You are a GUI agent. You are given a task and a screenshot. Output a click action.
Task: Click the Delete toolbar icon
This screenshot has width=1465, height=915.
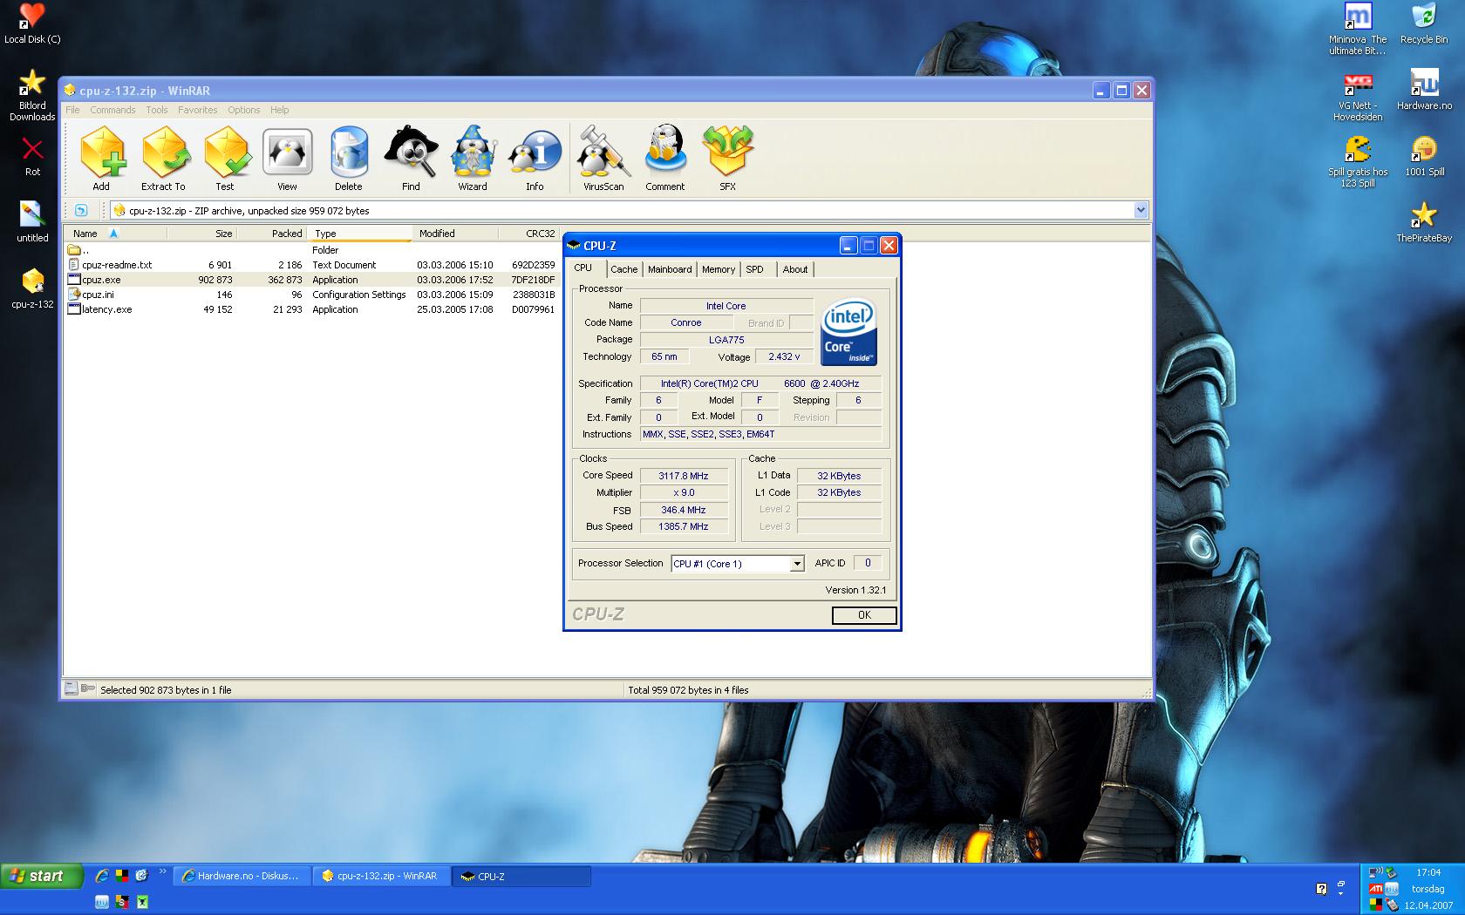pos(349,159)
